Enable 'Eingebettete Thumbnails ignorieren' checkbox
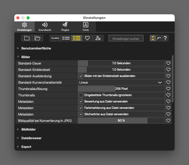The height and width of the screenshot is (165, 189). pyautogui.click(x=81, y=95)
